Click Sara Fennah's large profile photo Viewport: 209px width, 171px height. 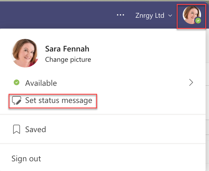click(25, 53)
